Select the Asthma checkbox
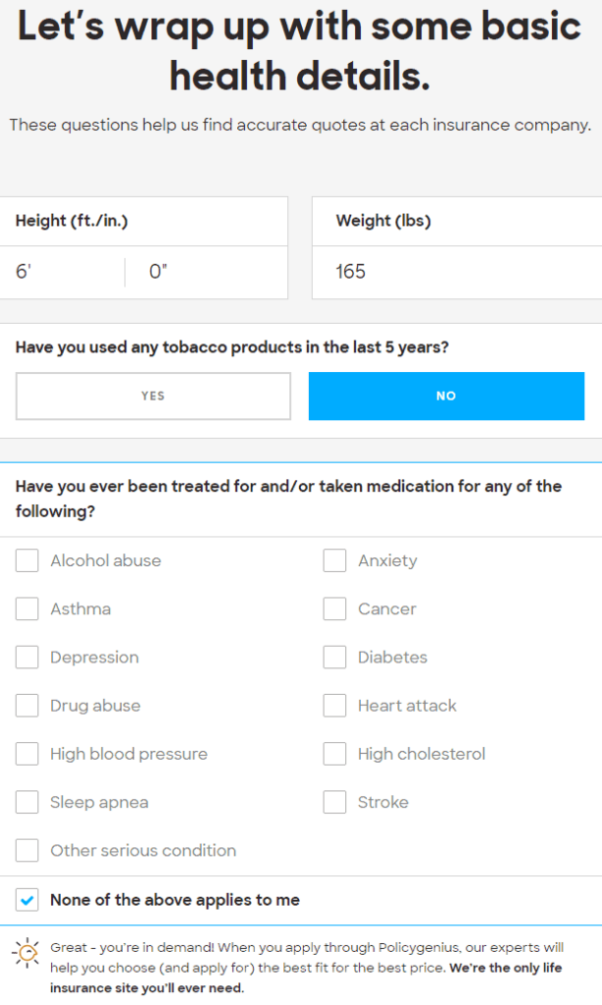This screenshot has height=1005, width=602. point(26,608)
